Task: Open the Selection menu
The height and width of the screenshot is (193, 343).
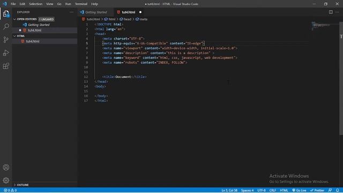Action: 35,4
